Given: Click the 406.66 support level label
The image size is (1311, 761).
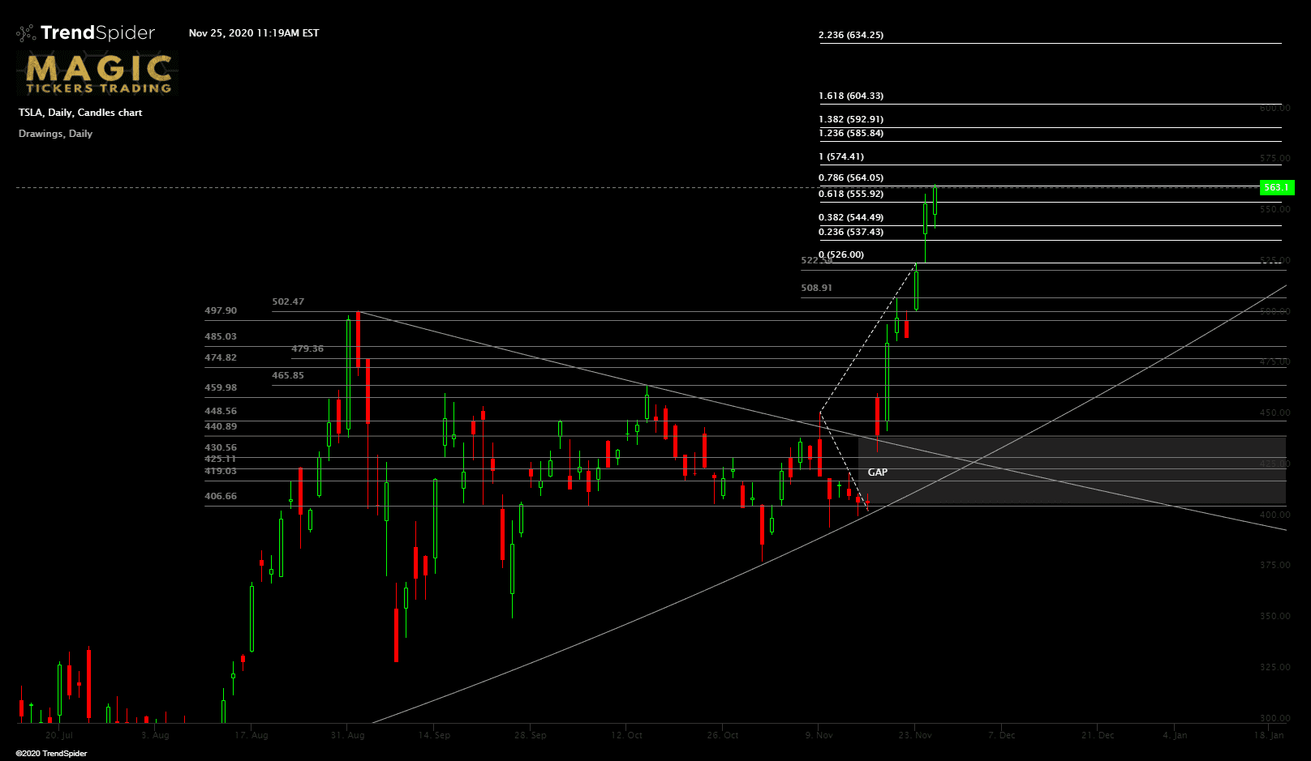Looking at the screenshot, I should tap(220, 496).
